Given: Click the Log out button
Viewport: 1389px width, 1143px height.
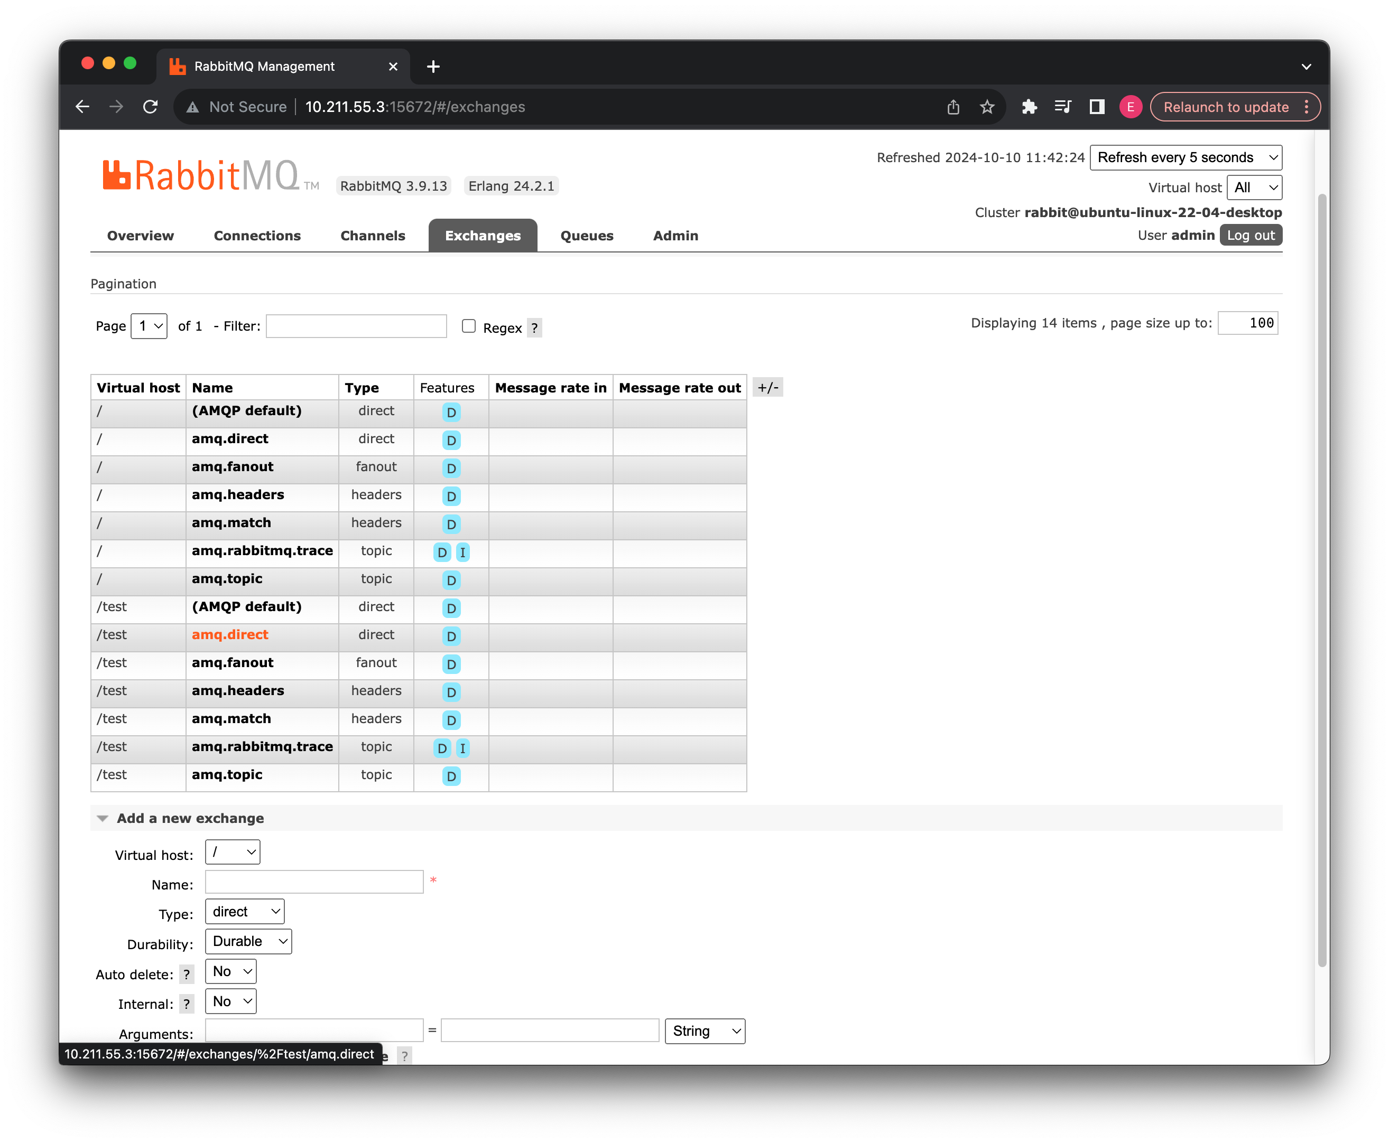Looking at the screenshot, I should pyautogui.click(x=1250, y=235).
